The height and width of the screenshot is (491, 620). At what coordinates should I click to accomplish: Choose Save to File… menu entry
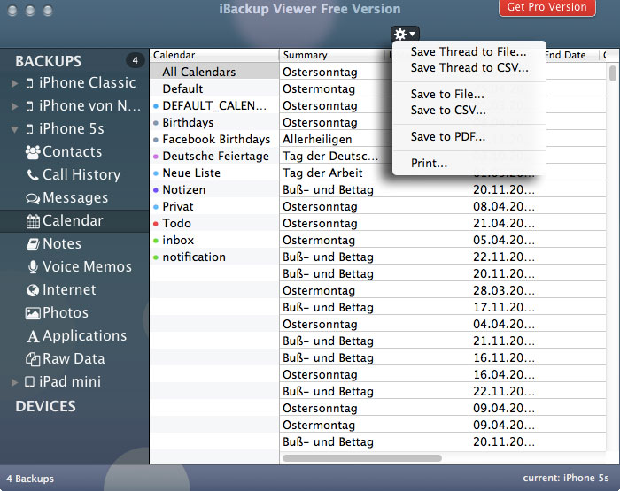(469, 94)
